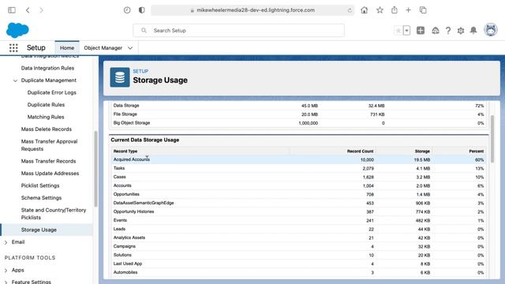Go back with the browser back arrow
The width and height of the screenshot is (505, 284).
28,10
